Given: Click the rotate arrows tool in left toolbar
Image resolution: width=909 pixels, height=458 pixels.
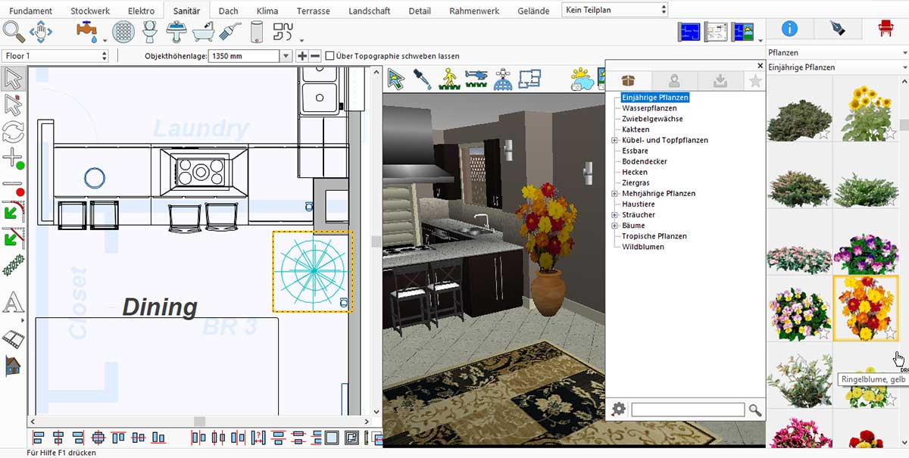Looking at the screenshot, I should (x=13, y=132).
